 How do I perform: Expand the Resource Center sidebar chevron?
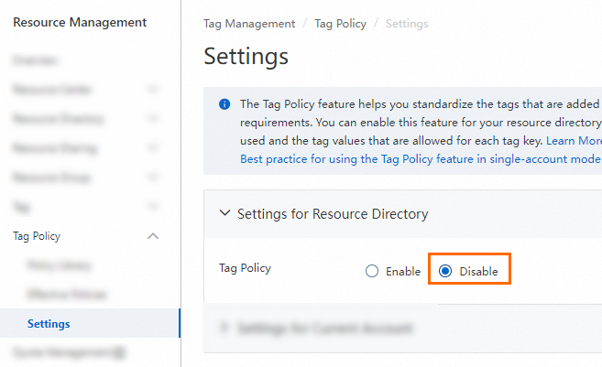[x=153, y=90]
